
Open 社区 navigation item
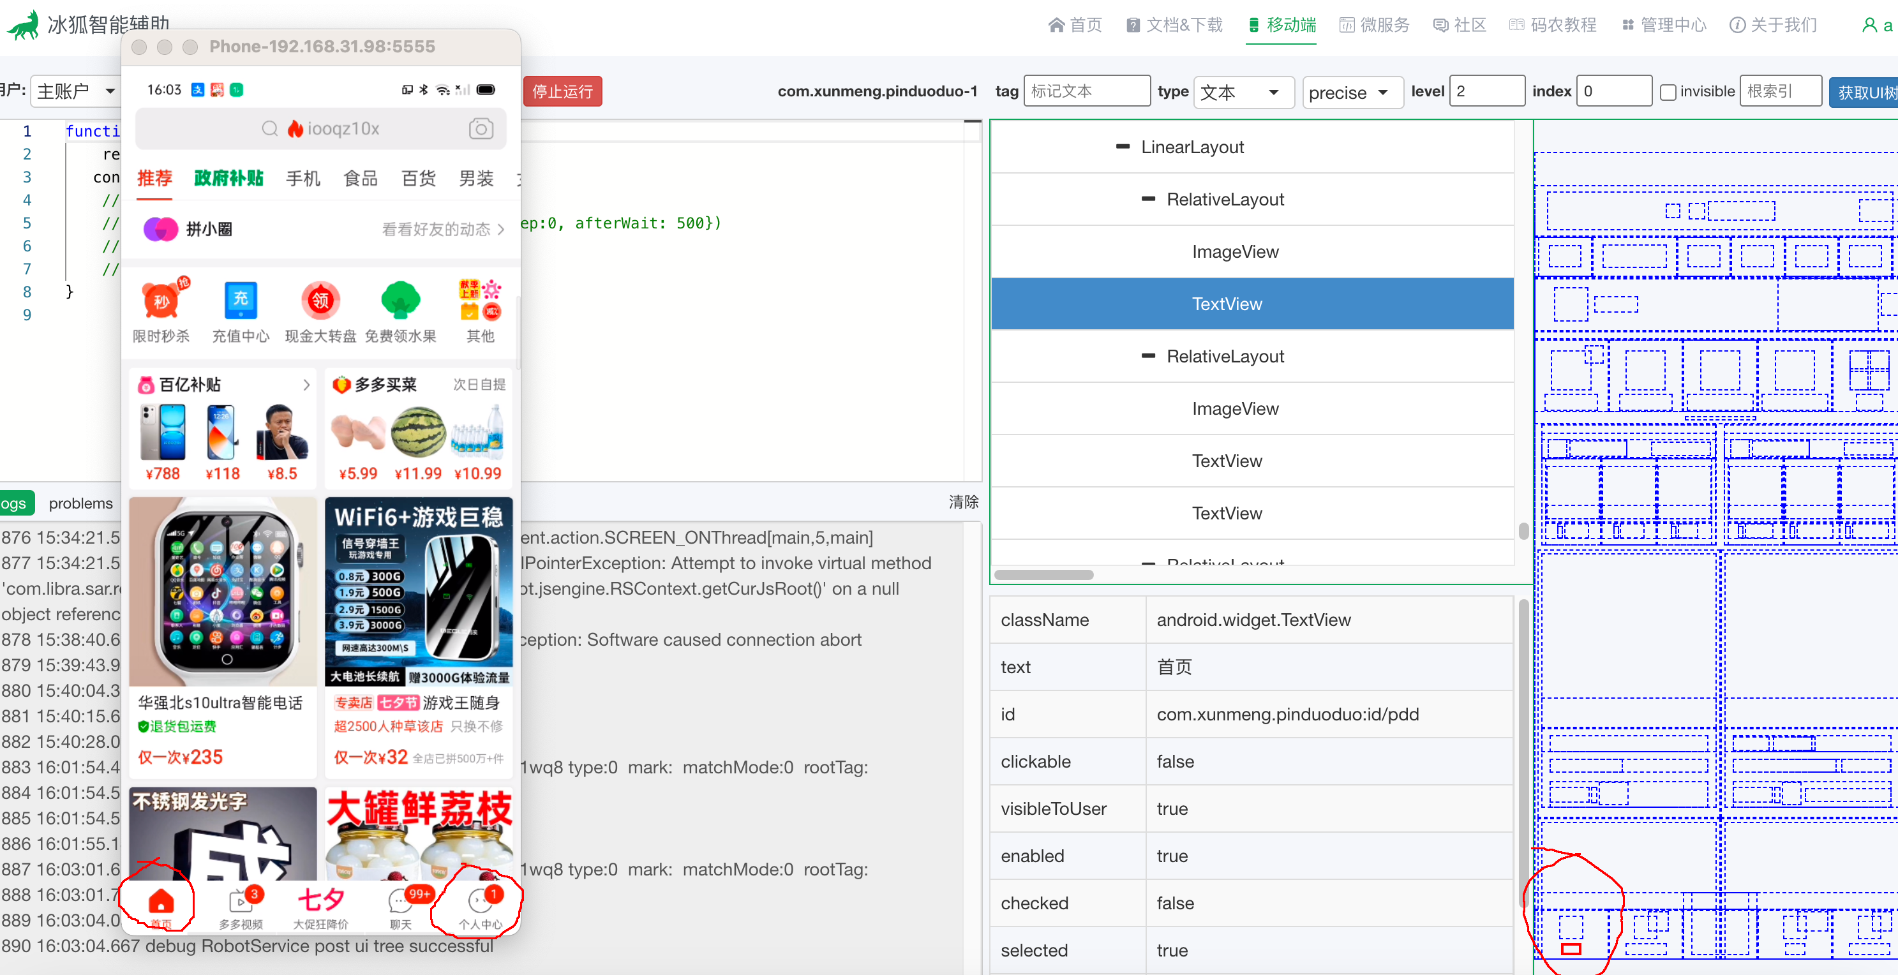[1460, 25]
